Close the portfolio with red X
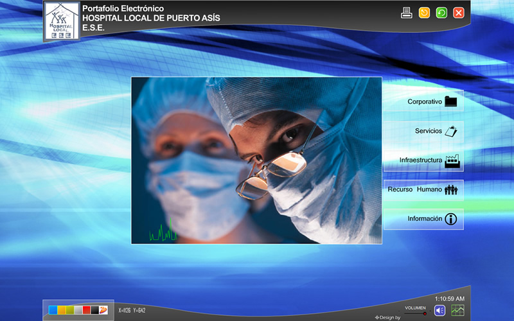This screenshot has width=514, height=321. (459, 13)
